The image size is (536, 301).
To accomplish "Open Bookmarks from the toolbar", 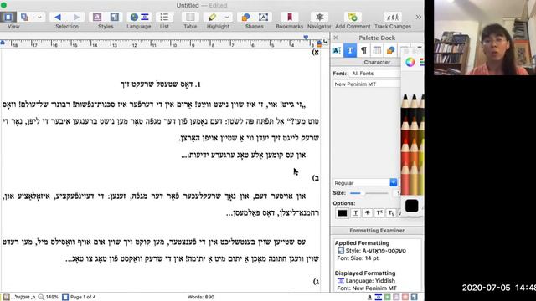I will point(290,17).
